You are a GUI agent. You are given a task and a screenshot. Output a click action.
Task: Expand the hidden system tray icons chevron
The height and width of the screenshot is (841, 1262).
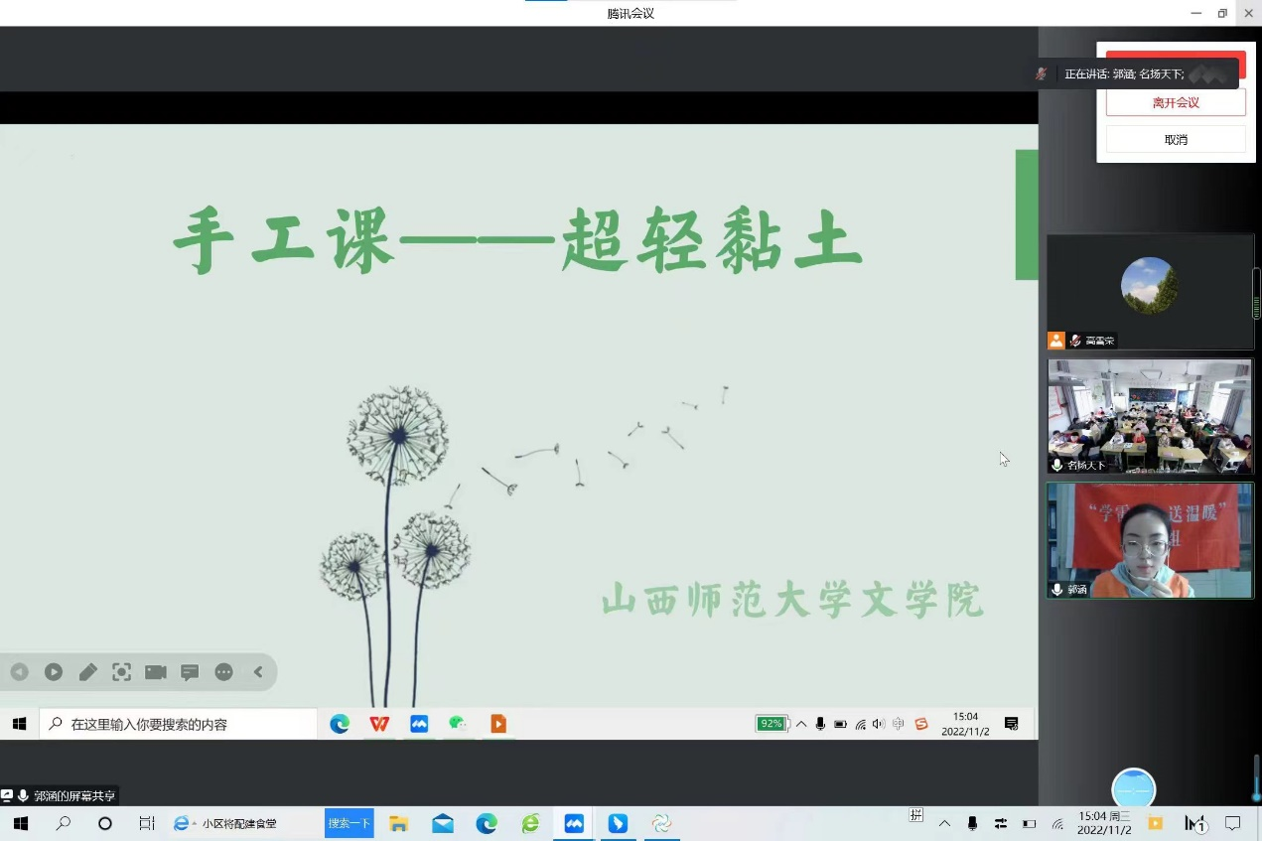[x=944, y=824]
